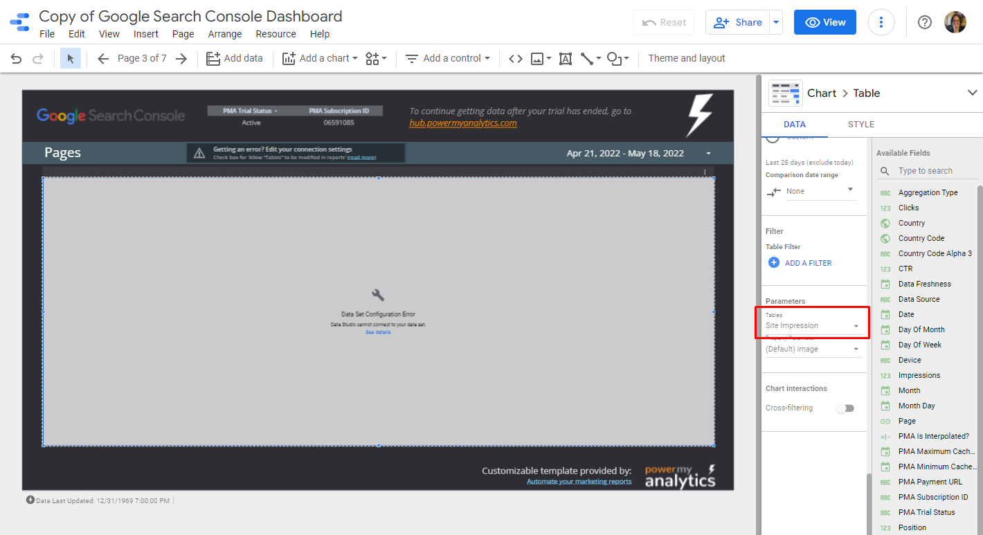Click the URL embed code icon
This screenshot has width=983, height=535.
tap(515, 59)
